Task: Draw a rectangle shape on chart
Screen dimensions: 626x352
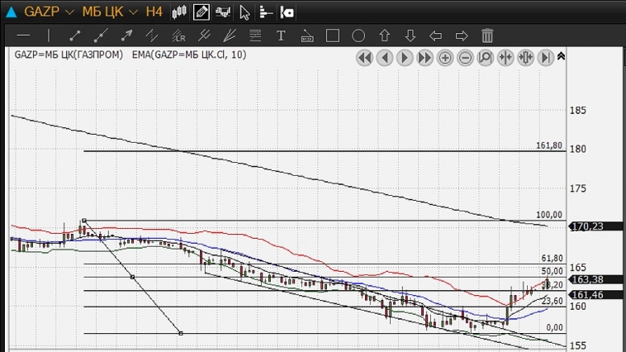Action: (332, 36)
